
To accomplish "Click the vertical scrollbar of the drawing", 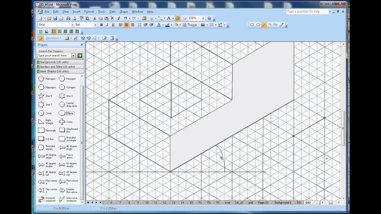I will tap(343, 121).
